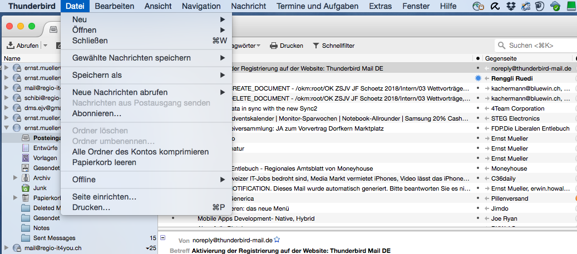Image resolution: width=577 pixels, height=254 pixels.
Task: Open the Sent Messages folder
Action: click(x=46, y=238)
